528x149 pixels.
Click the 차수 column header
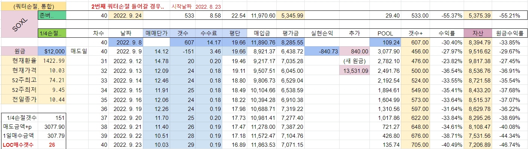(x=98, y=33)
